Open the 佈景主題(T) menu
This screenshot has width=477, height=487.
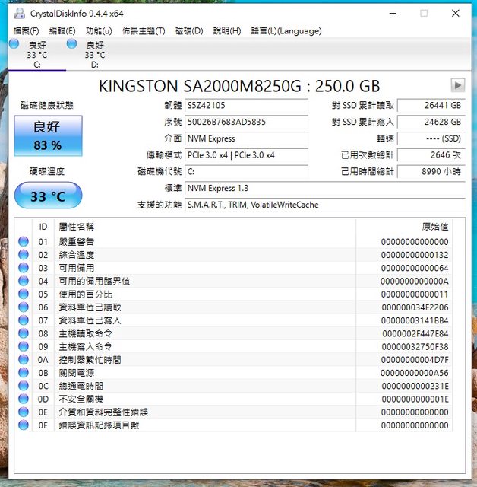click(x=144, y=31)
